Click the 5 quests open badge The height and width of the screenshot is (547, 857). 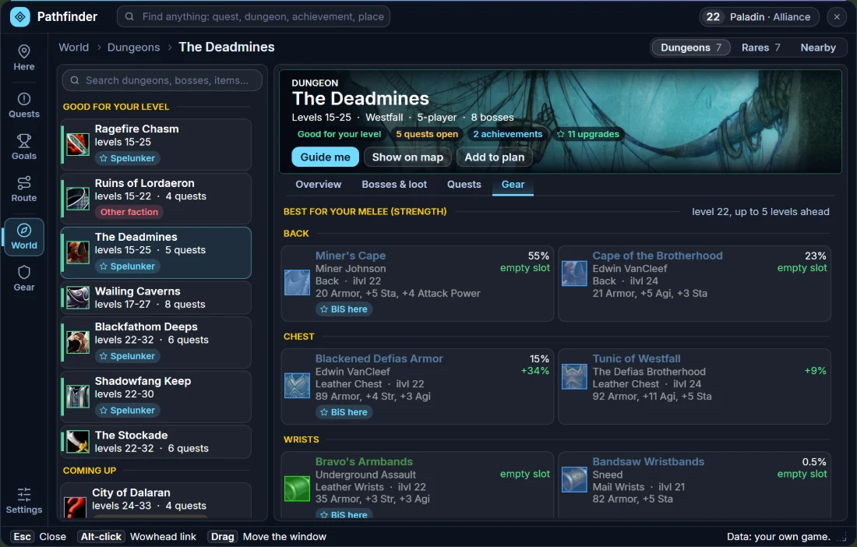pyautogui.click(x=427, y=135)
